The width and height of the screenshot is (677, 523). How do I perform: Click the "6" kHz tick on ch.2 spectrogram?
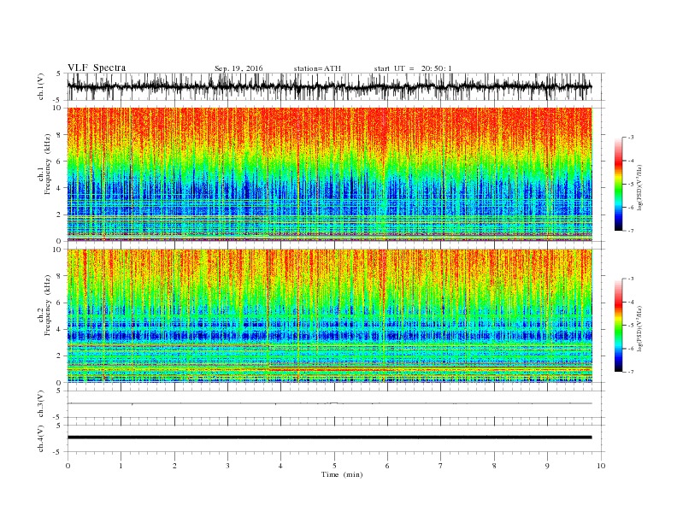coord(60,303)
